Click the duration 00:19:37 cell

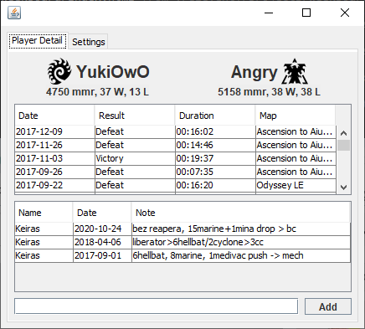tap(215, 158)
